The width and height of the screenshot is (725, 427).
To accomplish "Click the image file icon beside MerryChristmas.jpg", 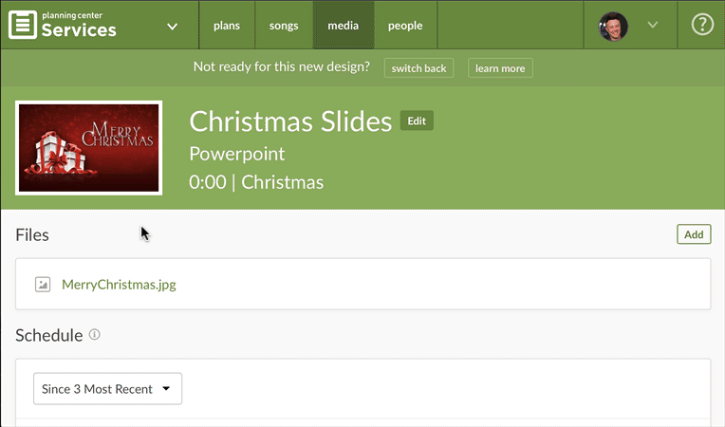I will pos(43,285).
